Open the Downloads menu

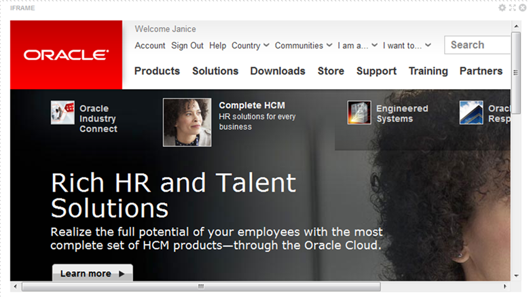(278, 71)
